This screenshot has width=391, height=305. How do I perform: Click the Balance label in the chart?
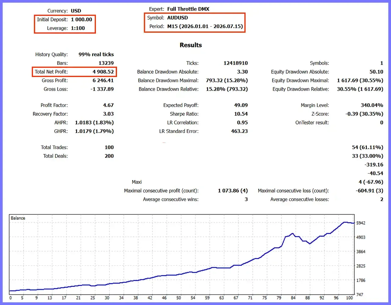coord(18,218)
